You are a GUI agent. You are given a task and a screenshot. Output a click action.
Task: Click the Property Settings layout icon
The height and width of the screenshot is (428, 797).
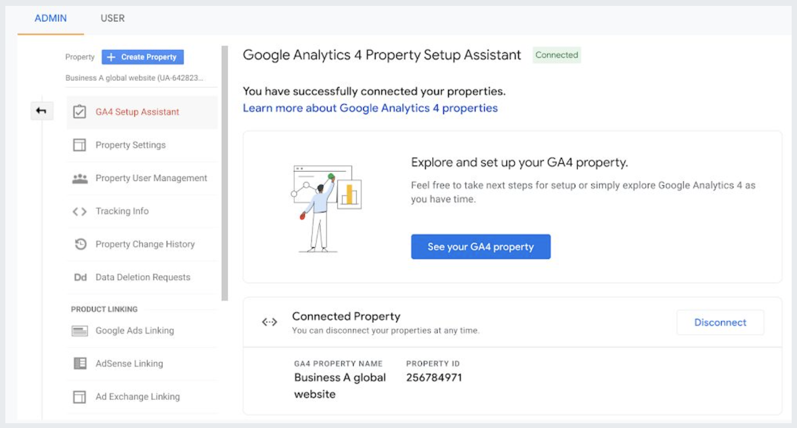point(80,145)
